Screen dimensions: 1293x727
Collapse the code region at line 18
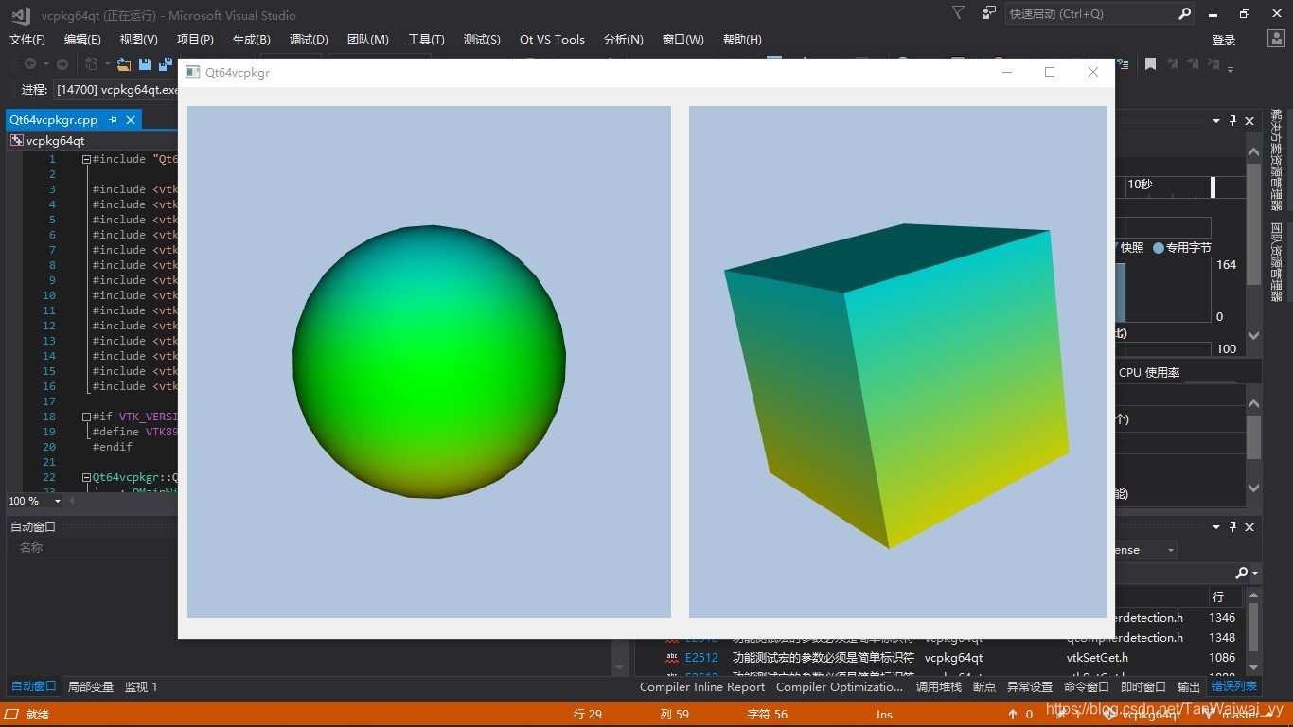(85, 416)
